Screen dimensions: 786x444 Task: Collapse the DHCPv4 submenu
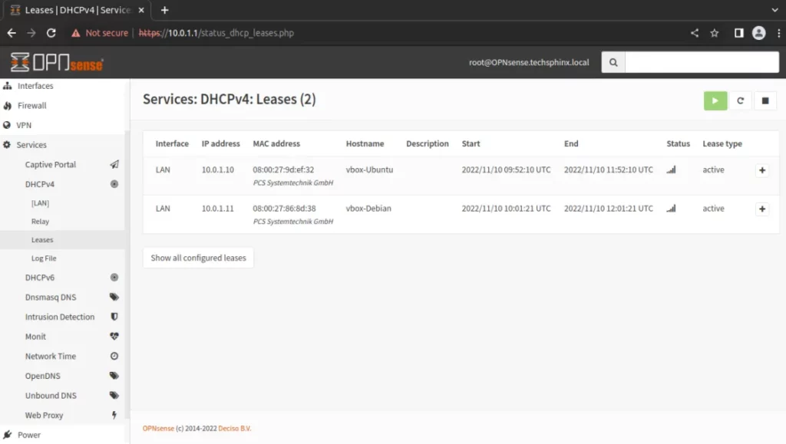(40, 184)
